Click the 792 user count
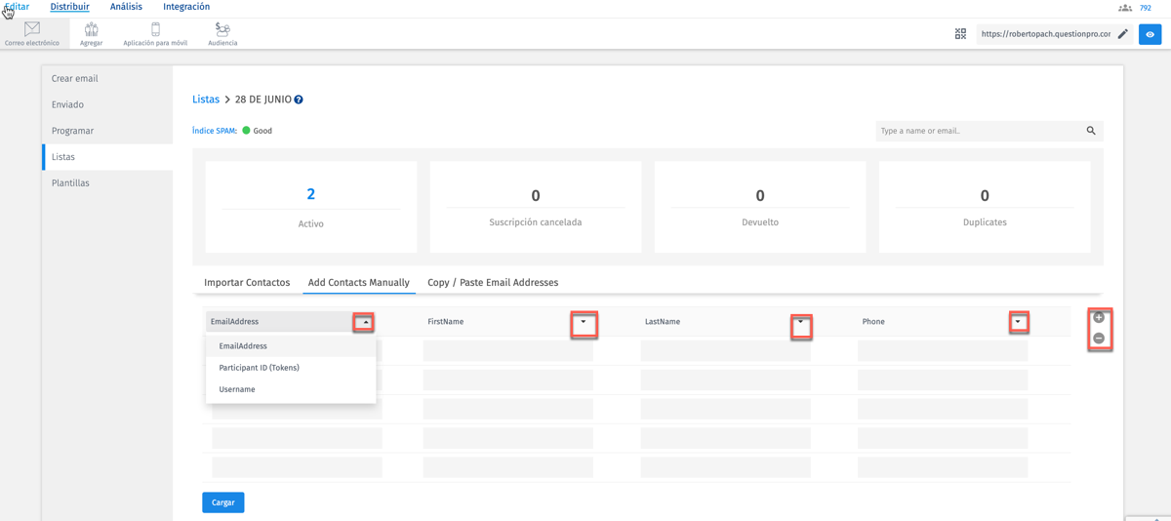The height and width of the screenshot is (521, 1171). pyautogui.click(x=1146, y=8)
